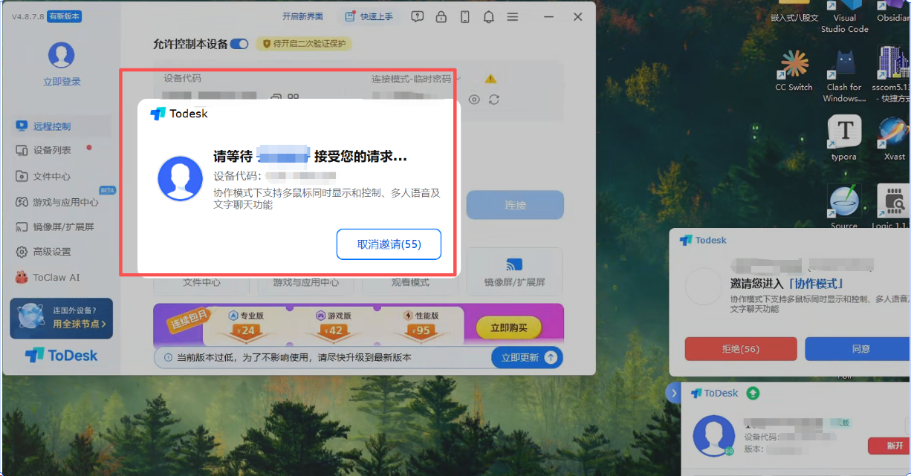
Task: Click the red 断开 button
Action: (889, 446)
